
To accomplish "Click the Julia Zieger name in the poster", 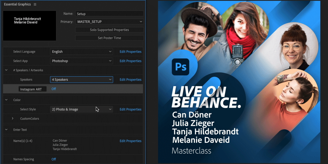I will click(x=193, y=123).
